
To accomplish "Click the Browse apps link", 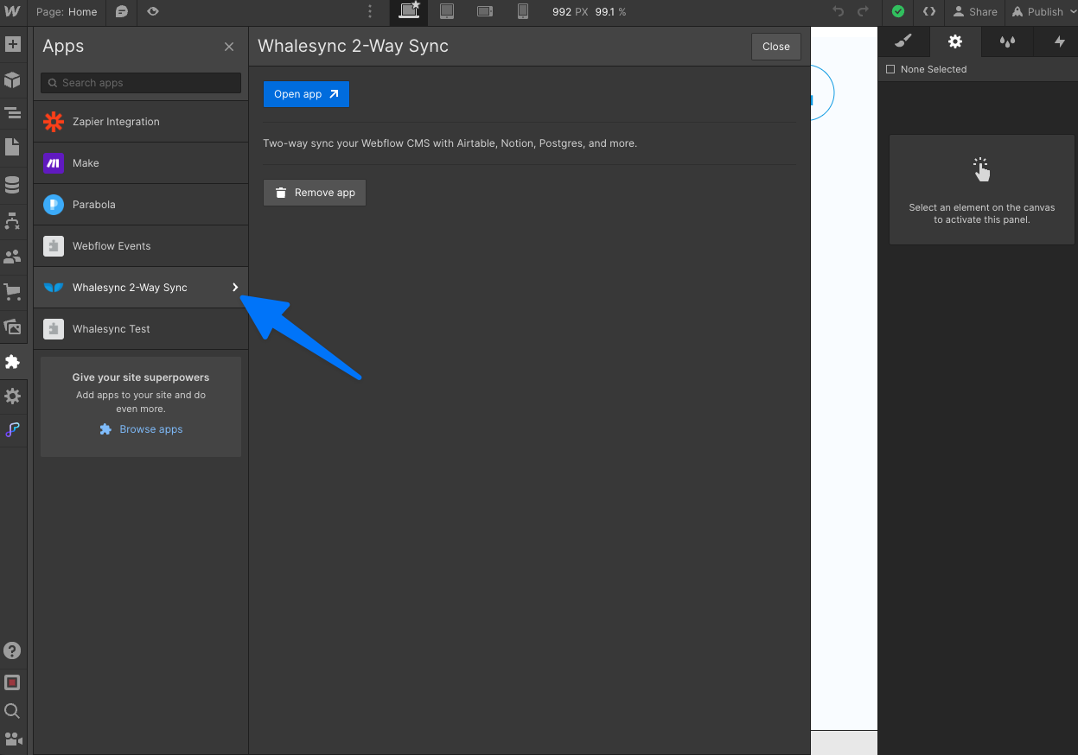I will point(150,429).
